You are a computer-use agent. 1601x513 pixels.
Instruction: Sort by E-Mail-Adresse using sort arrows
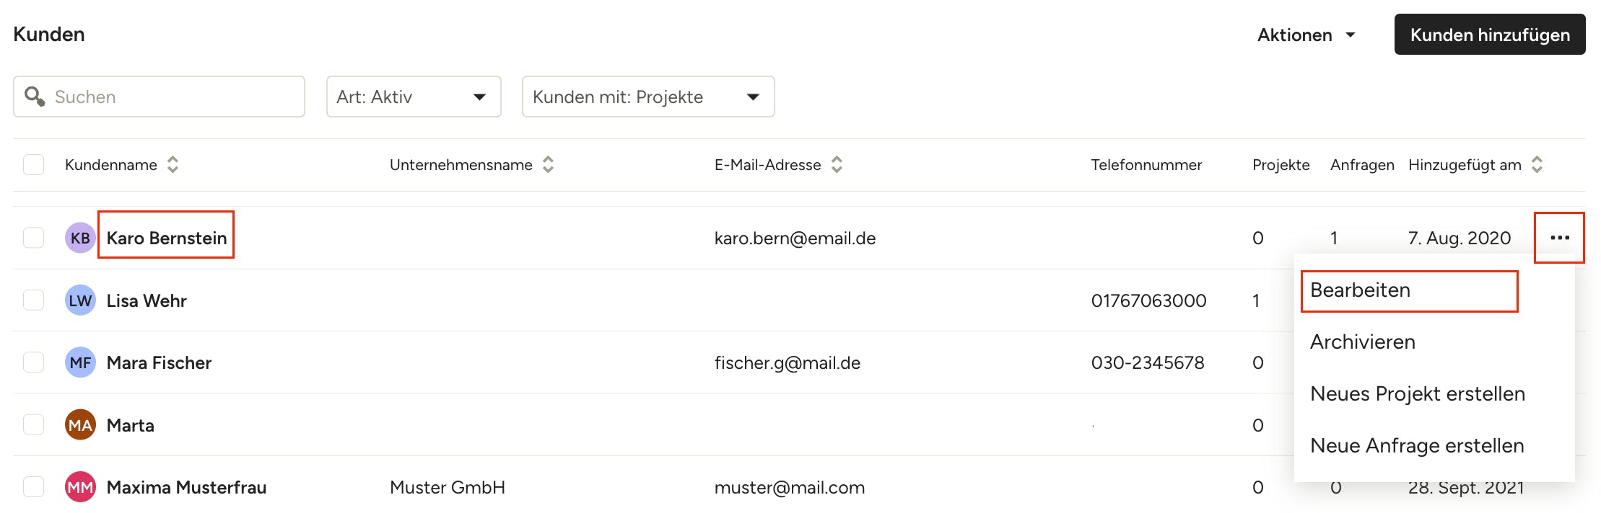coord(837,165)
